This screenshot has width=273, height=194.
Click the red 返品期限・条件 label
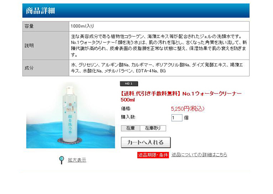pos(153,155)
